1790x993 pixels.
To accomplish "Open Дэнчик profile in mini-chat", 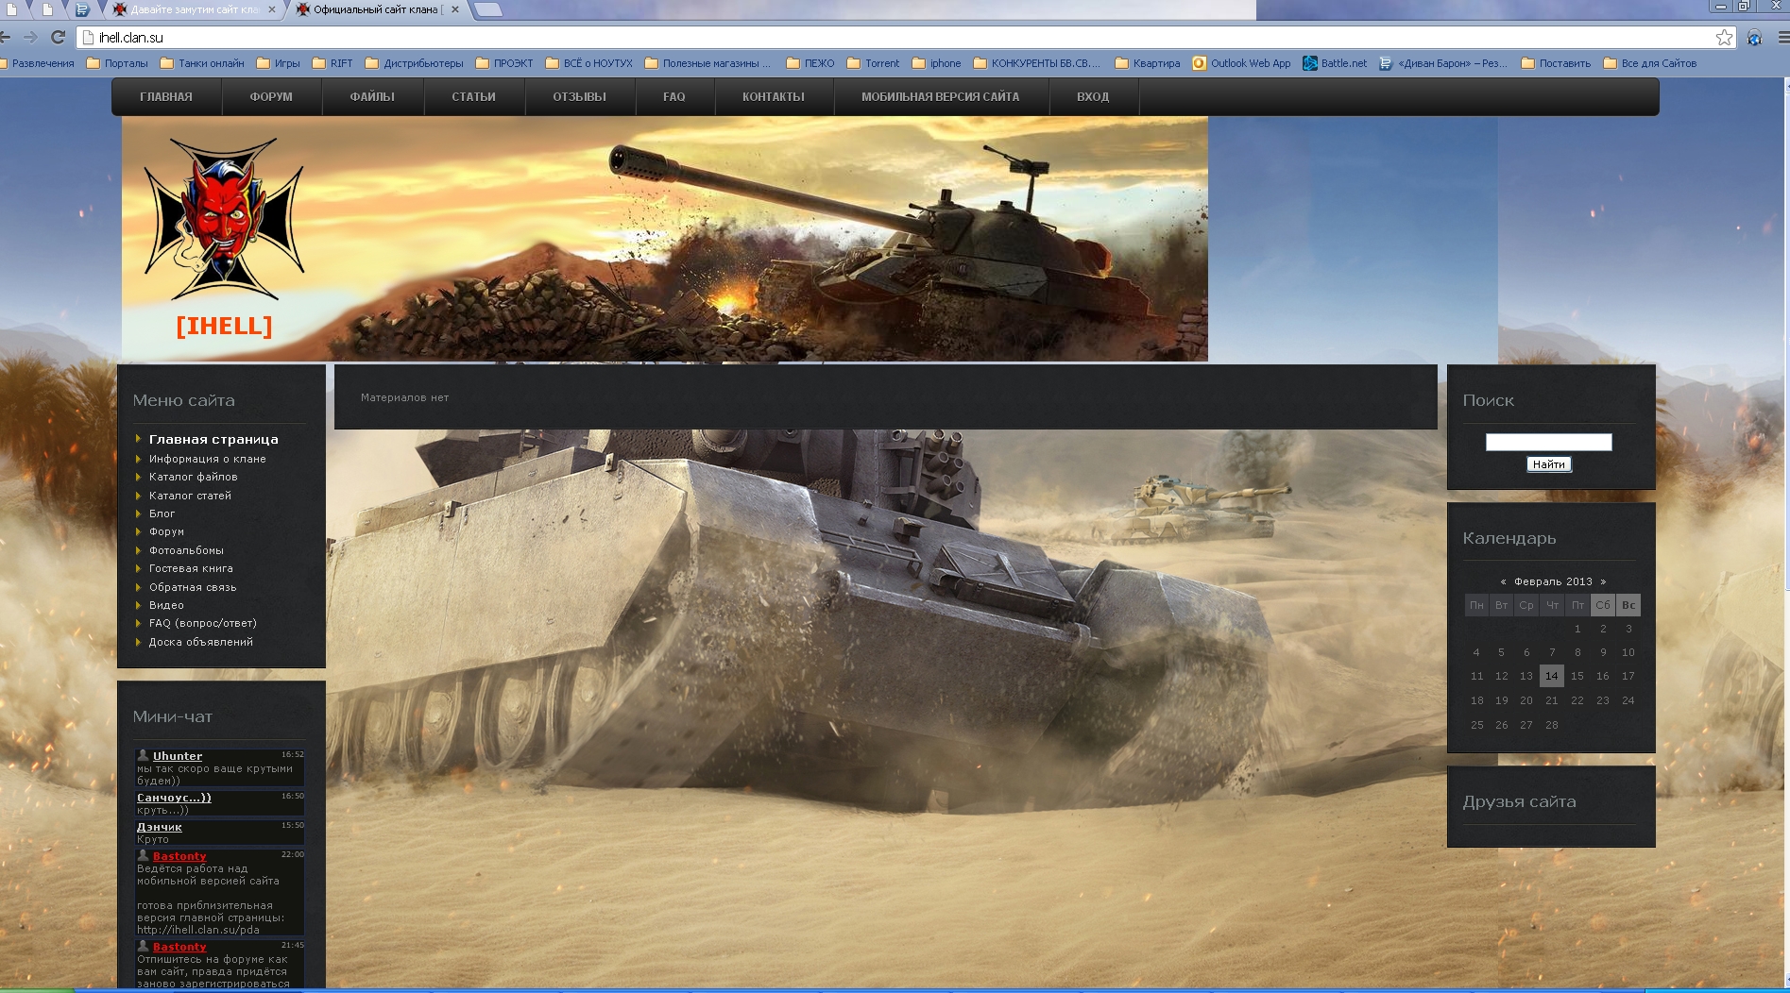I will pyautogui.click(x=159, y=827).
